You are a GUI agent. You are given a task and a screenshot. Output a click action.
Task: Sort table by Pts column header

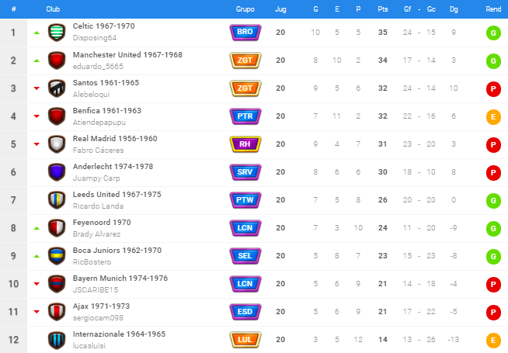(x=383, y=9)
